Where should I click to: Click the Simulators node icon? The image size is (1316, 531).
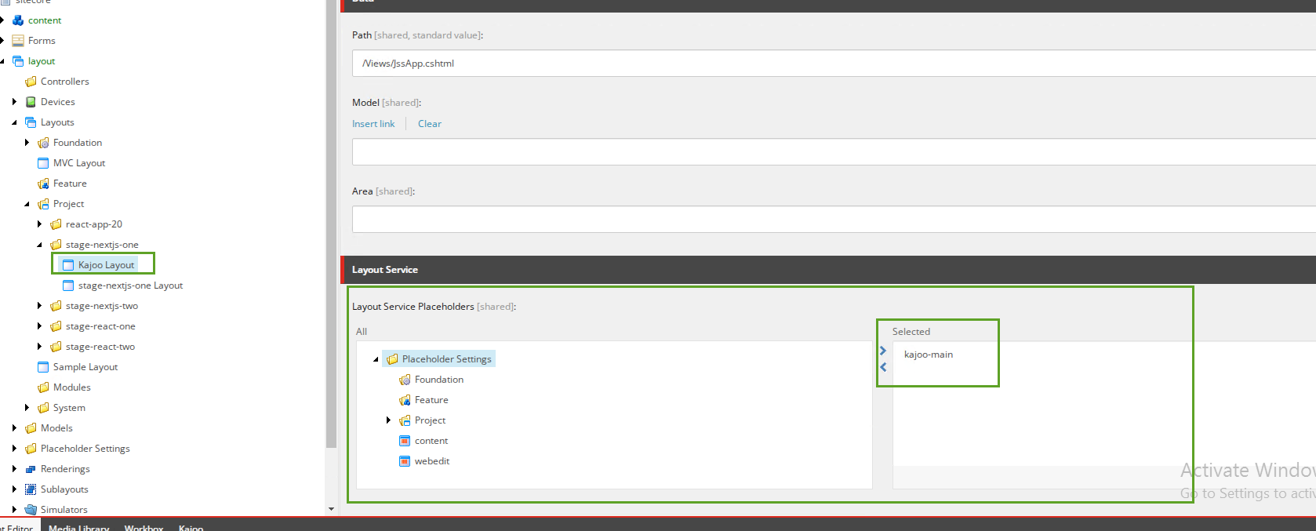(31, 510)
